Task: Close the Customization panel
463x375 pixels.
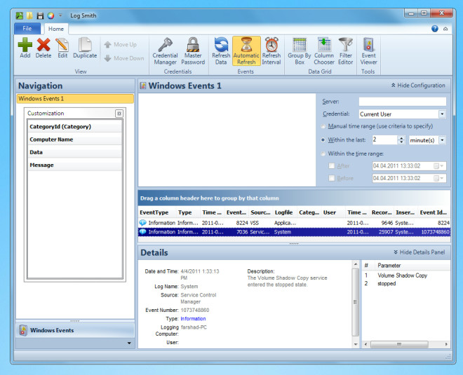Action: (119, 114)
